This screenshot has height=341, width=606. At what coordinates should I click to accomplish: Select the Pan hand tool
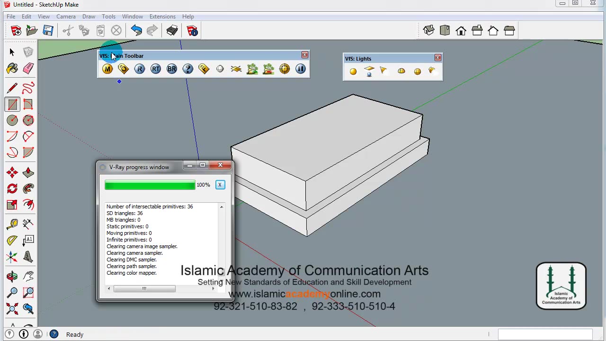click(28, 276)
